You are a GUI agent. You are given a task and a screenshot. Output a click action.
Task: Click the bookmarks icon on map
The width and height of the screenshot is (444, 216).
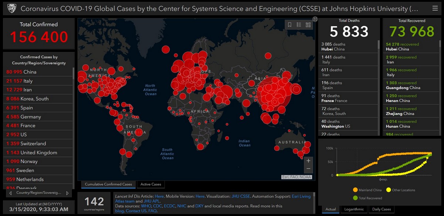(290, 25)
